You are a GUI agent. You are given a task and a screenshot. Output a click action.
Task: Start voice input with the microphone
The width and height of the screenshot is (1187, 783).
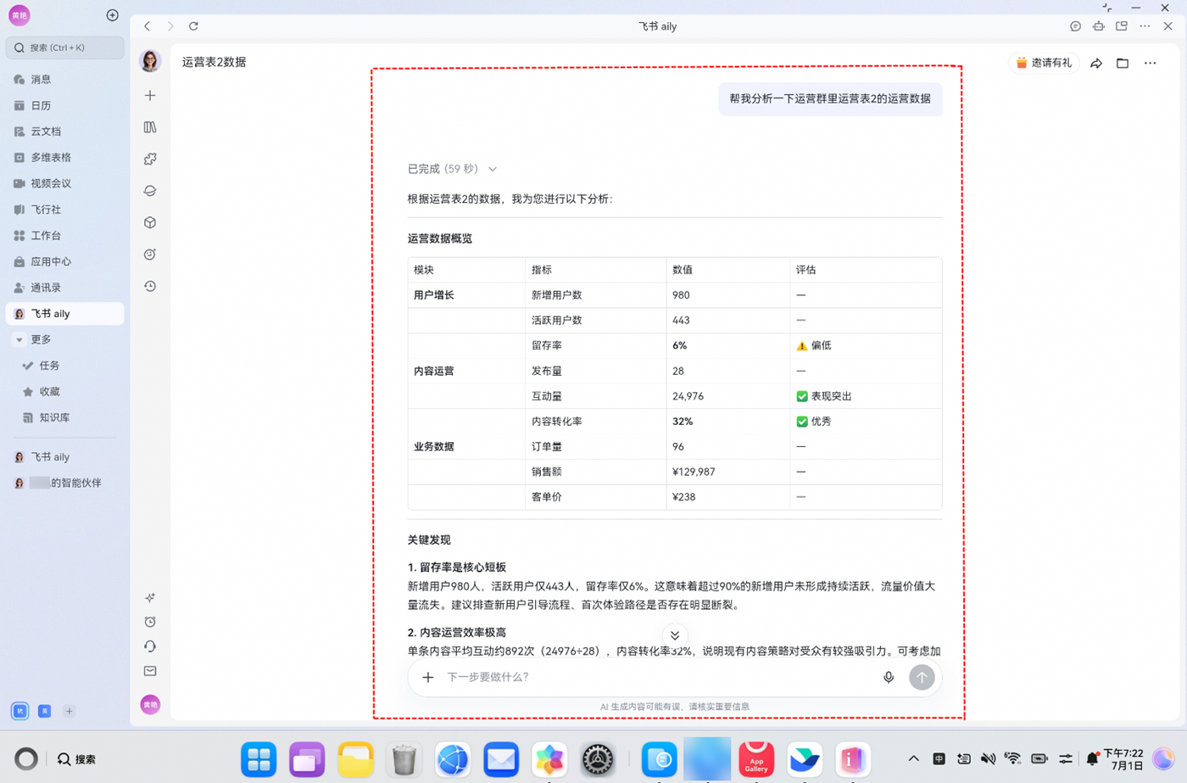pyautogui.click(x=889, y=677)
